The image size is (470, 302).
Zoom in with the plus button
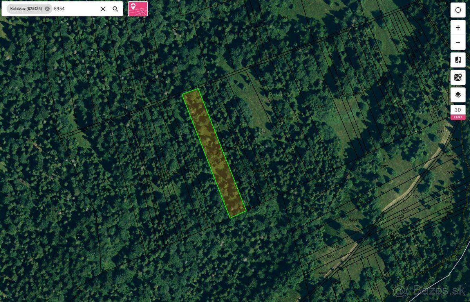click(458, 28)
